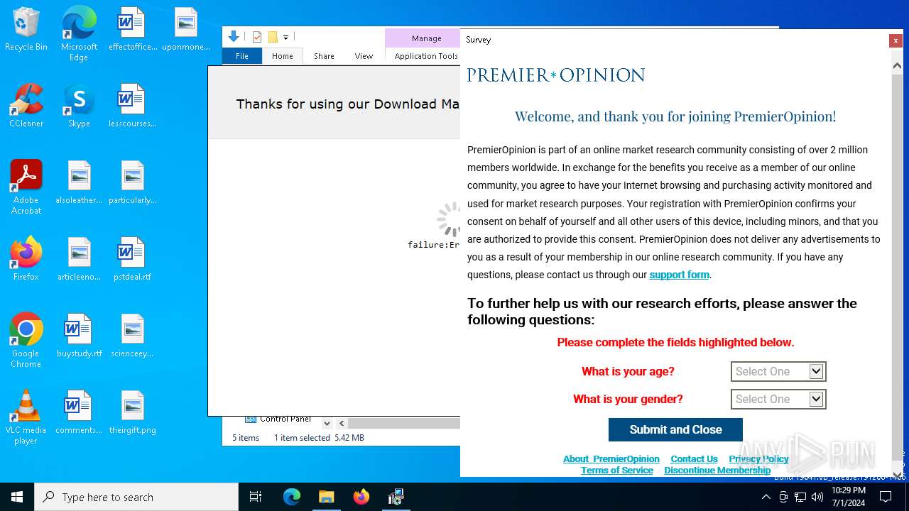Select the Manage contextual tab

coord(426,38)
